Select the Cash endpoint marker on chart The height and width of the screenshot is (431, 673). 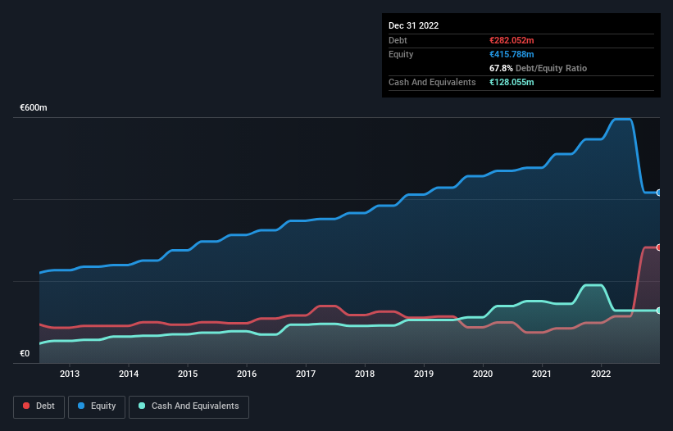[x=659, y=311]
